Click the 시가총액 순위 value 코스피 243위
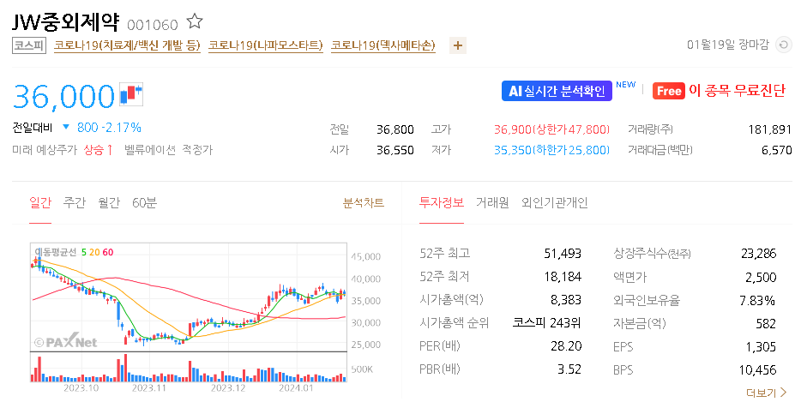The image size is (795, 408). click(546, 323)
